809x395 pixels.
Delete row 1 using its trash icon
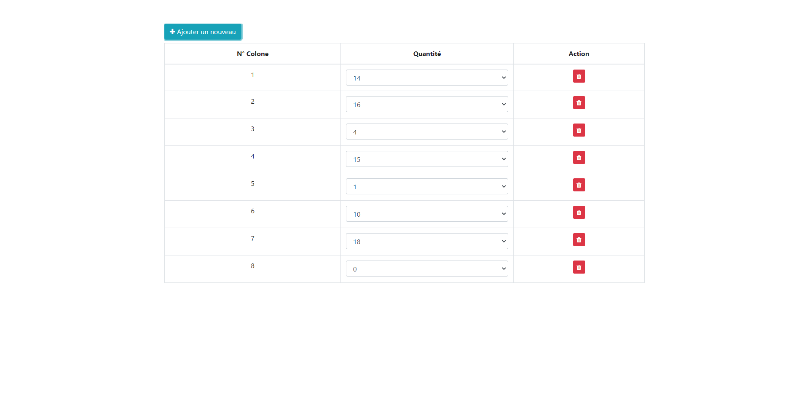tap(579, 76)
